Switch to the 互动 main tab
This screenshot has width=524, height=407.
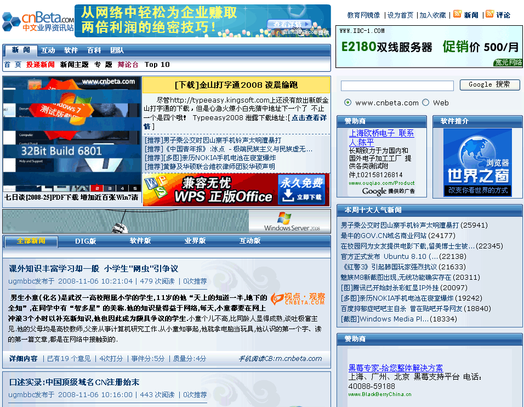48,50
